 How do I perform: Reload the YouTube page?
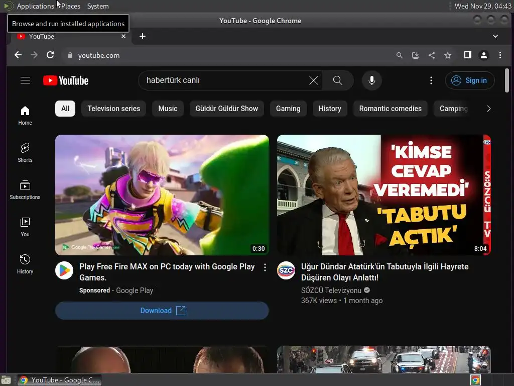(x=50, y=55)
